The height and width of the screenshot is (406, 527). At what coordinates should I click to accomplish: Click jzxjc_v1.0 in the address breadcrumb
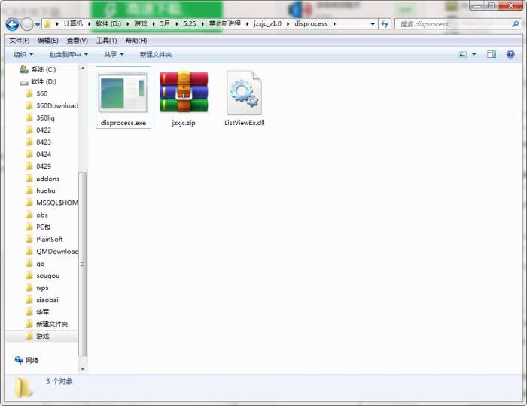coord(267,24)
